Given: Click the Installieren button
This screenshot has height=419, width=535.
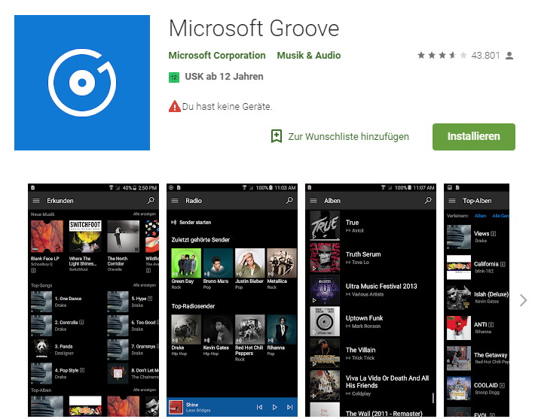Looking at the screenshot, I should pos(473,137).
